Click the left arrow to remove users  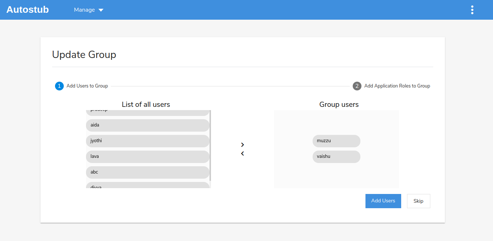(243, 153)
